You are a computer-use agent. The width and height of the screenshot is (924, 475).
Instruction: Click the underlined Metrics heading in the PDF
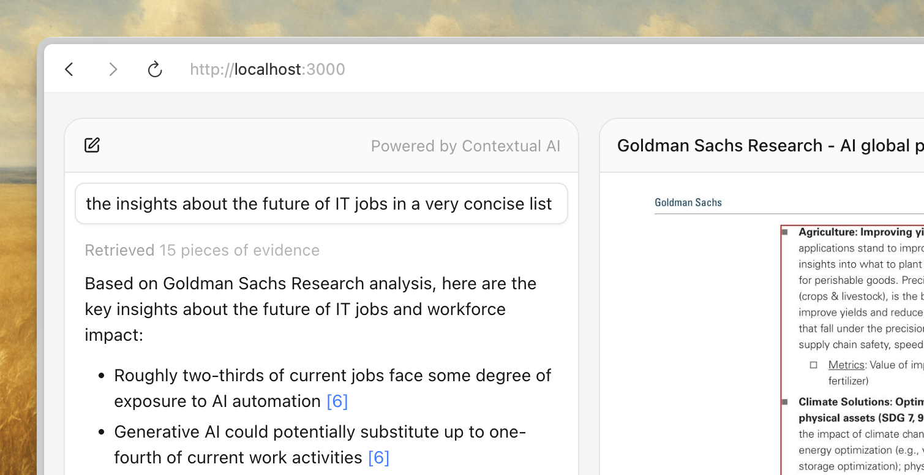click(846, 365)
